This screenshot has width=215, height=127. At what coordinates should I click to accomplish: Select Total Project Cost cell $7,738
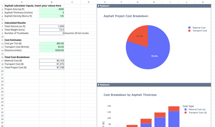coord(52,68)
